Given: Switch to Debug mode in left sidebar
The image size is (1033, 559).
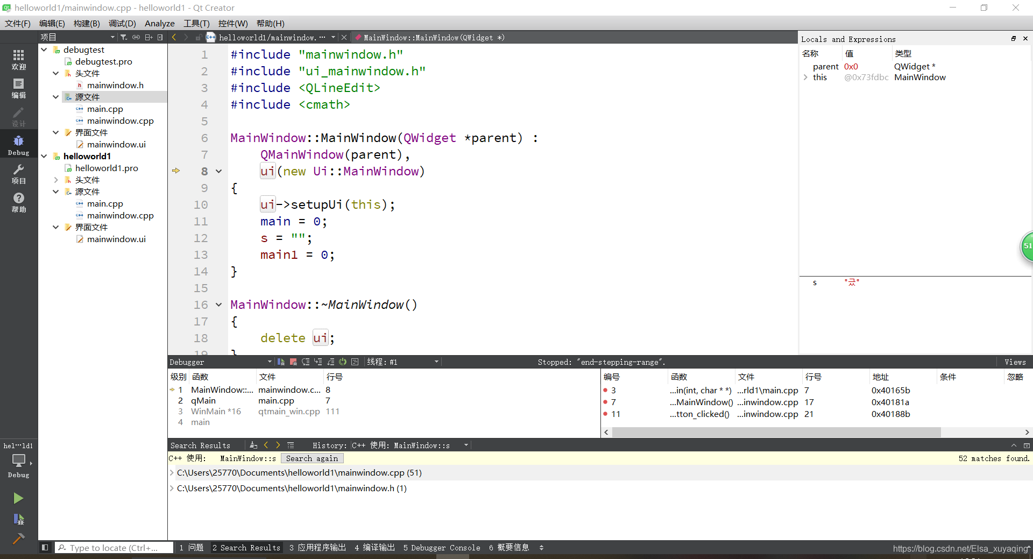Looking at the screenshot, I should 19,145.
